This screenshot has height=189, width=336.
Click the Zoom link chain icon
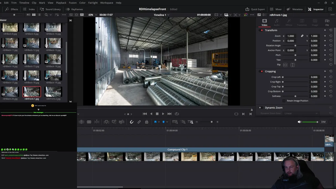[302, 36]
